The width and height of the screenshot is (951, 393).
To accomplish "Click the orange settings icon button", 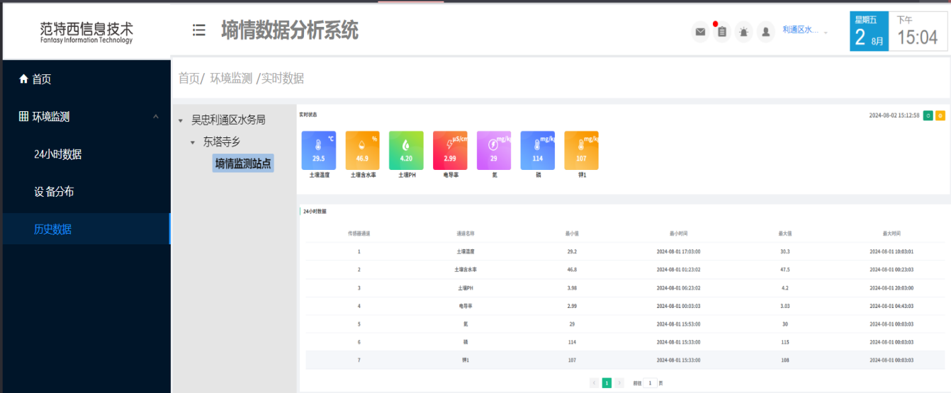I will coord(940,115).
